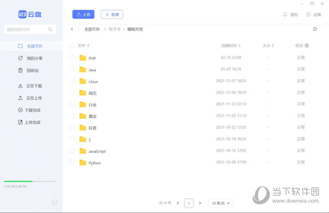Open the 20 条/页 page size dropdown

(x=221, y=203)
